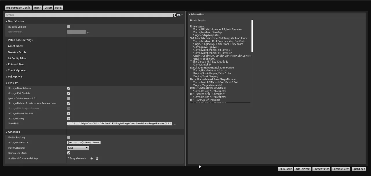Collapse the Base Version section
The image size is (371, 176).
[x=6, y=21]
